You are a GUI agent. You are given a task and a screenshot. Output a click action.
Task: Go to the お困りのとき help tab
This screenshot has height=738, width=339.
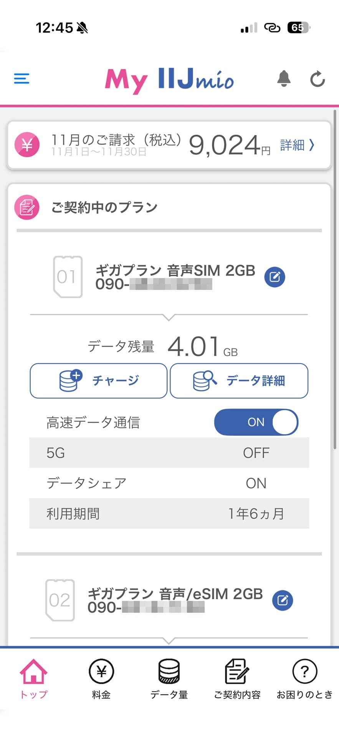click(x=305, y=679)
